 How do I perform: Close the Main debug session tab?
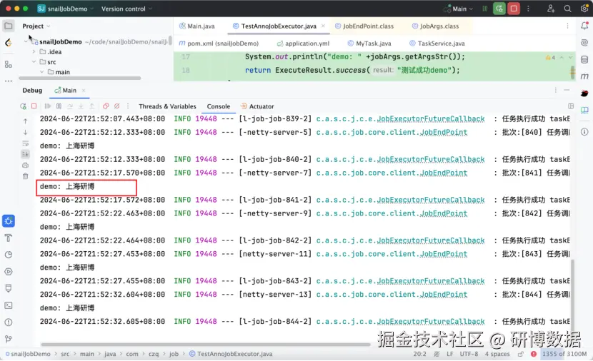[x=84, y=90]
